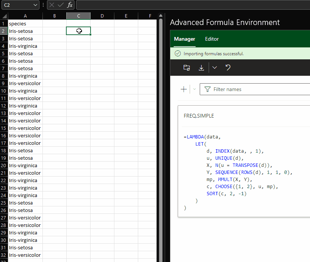Expand the chevron next to the download icon
The image size is (310, 262).
pos(214,68)
